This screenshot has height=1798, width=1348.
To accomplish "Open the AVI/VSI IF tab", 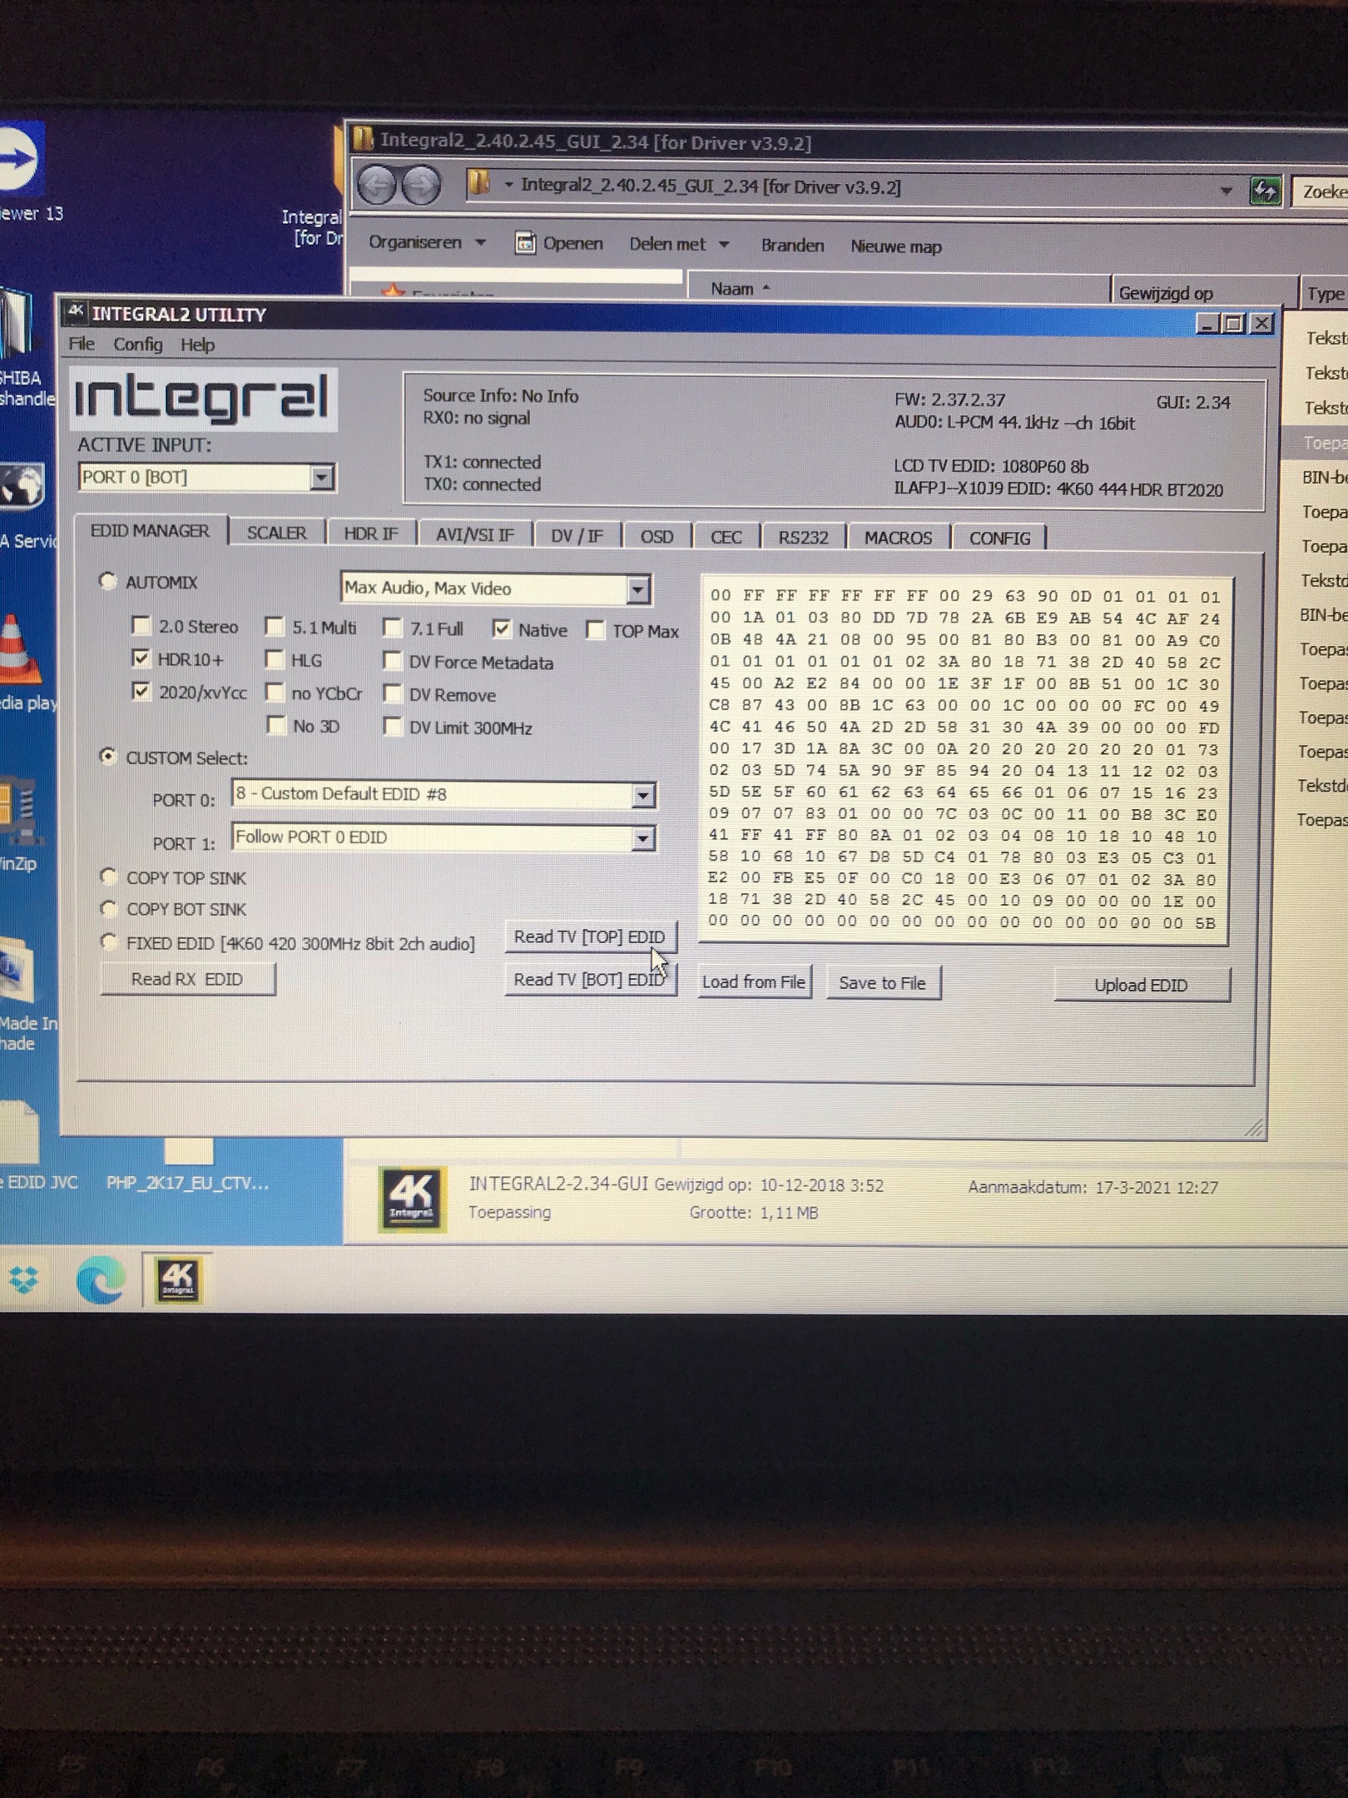I will [x=475, y=534].
